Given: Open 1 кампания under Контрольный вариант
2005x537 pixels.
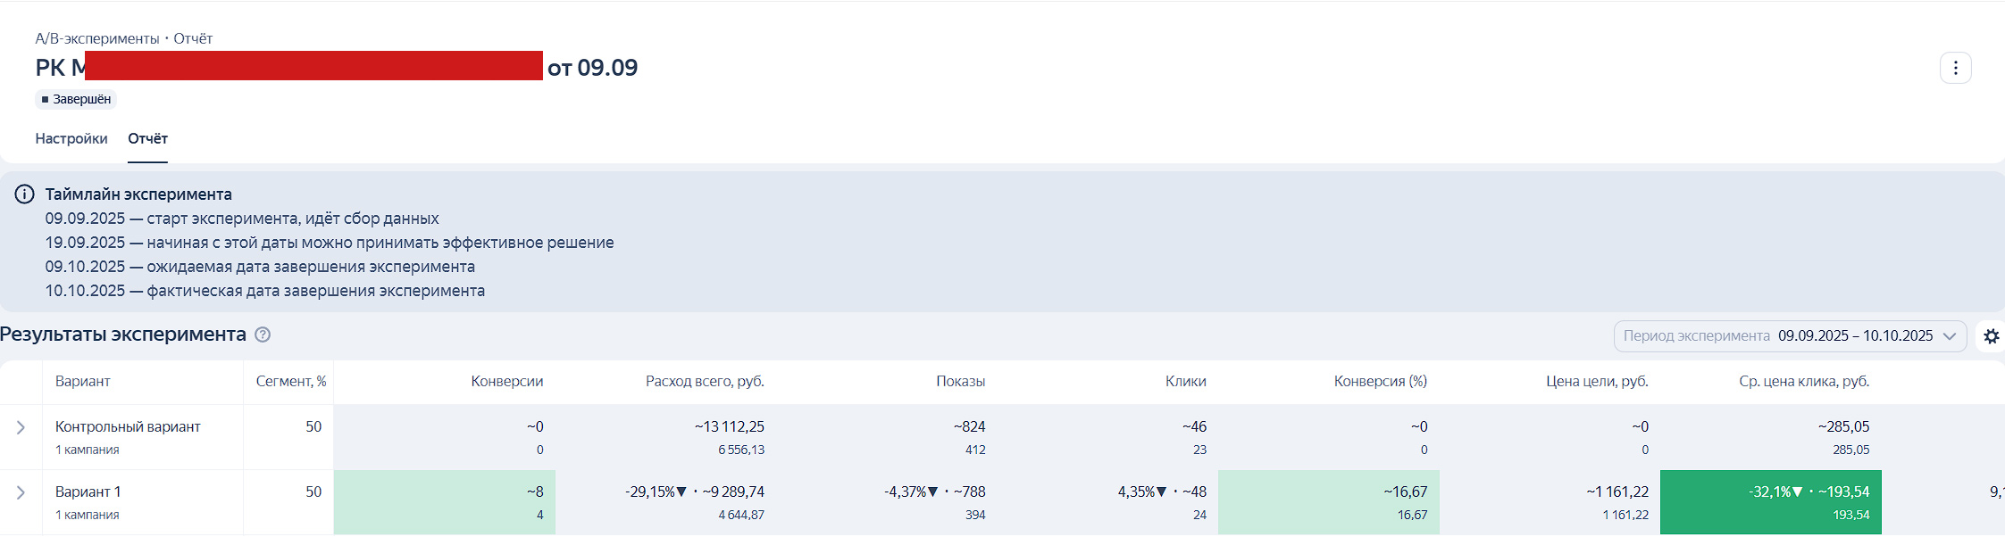Looking at the screenshot, I should click(88, 450).
